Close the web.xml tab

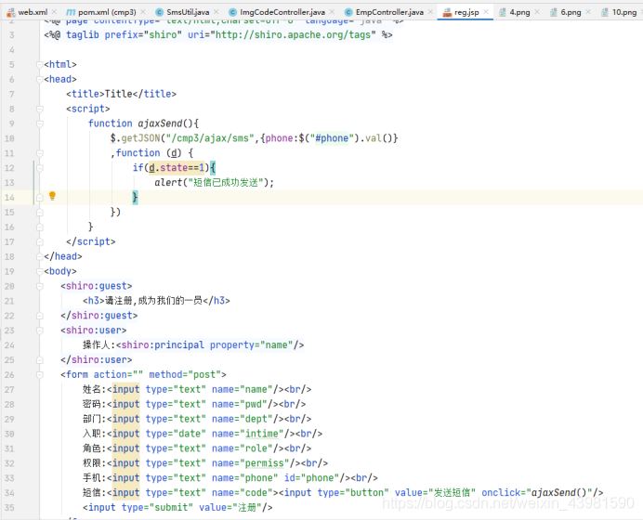point(54,12)
